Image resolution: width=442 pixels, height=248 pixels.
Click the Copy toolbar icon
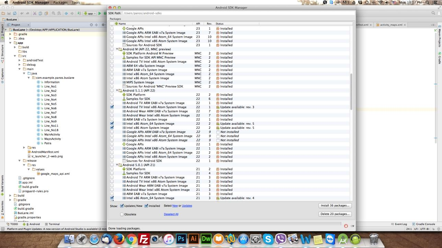40,13
